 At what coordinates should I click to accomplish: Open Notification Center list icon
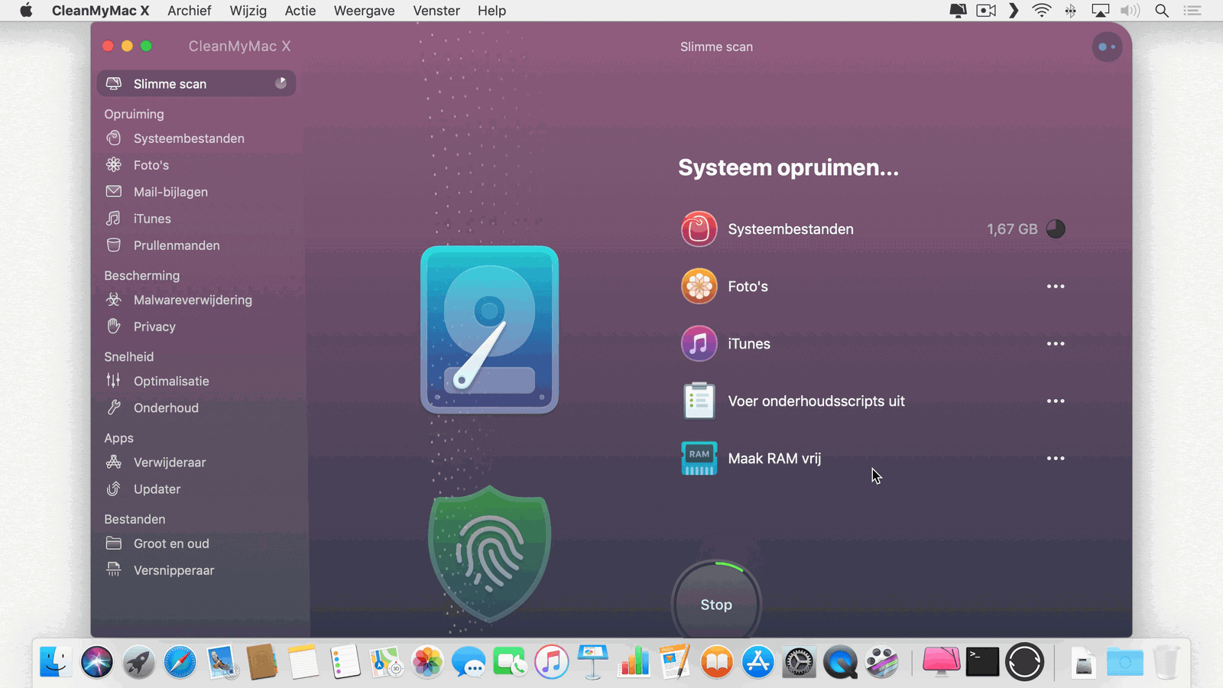coord(1192,11)
